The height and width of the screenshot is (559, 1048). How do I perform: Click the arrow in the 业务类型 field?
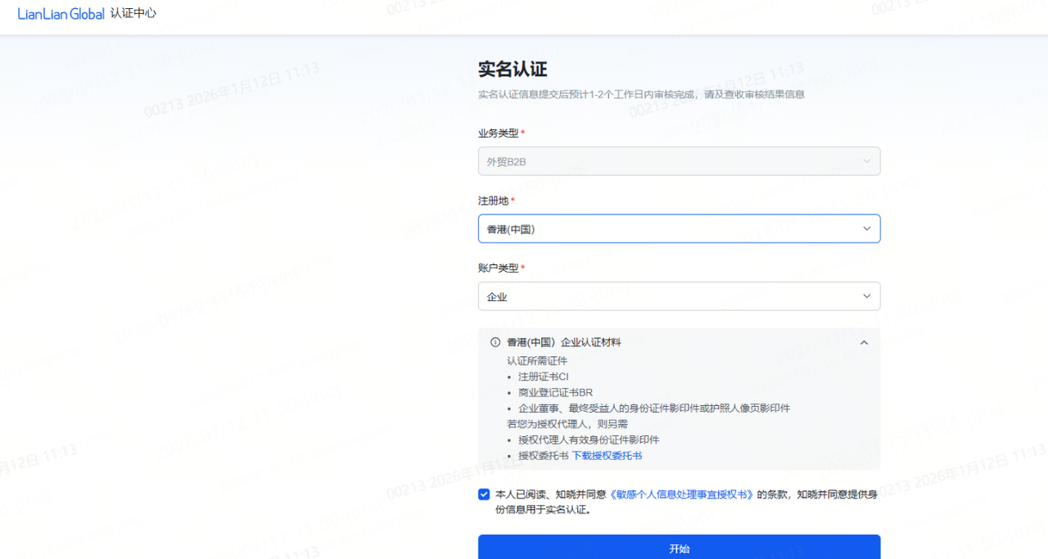867,162
